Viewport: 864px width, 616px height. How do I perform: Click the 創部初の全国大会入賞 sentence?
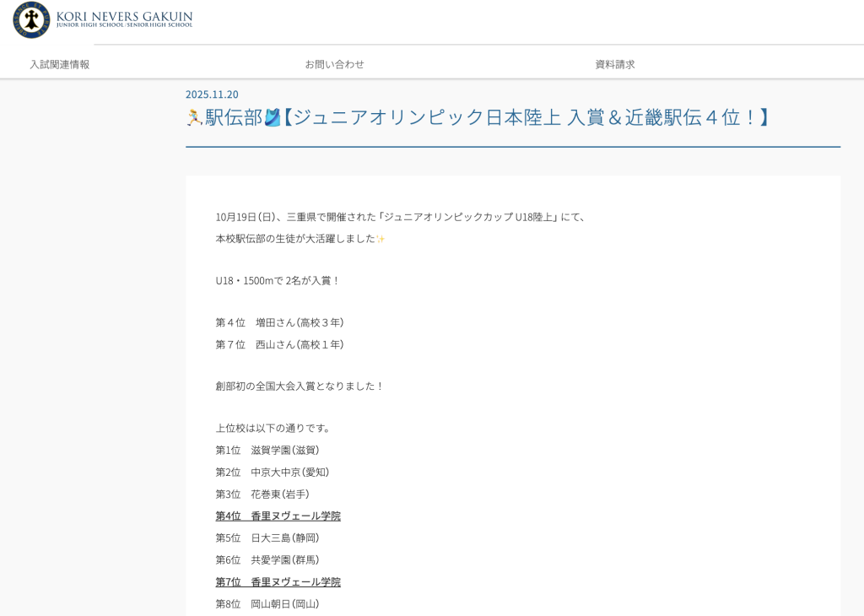[300, 386]
